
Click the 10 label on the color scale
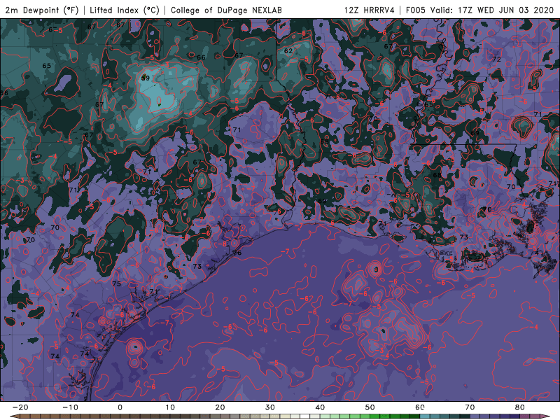(x=170, y=407)
